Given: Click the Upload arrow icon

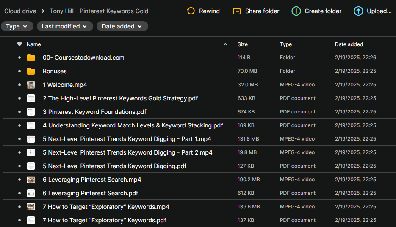Looking at the screenshot, I should [358, 11].
